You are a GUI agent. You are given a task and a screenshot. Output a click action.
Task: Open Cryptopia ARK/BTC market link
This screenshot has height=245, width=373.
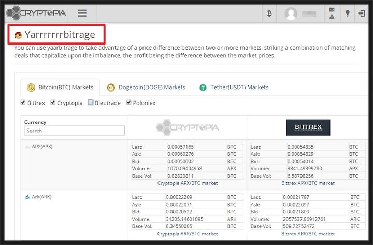(188, 234)
